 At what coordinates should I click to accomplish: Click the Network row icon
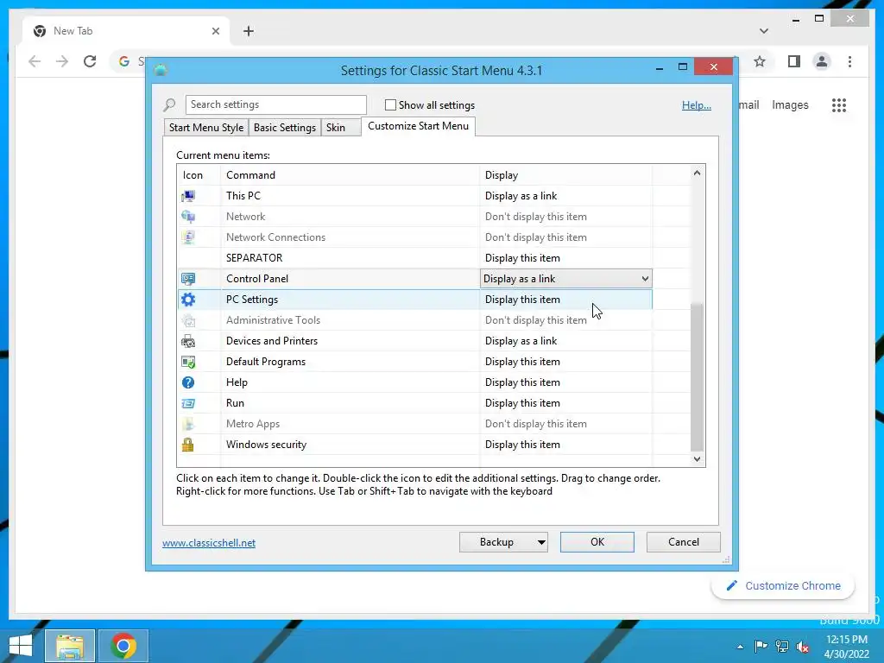(187, 217)
